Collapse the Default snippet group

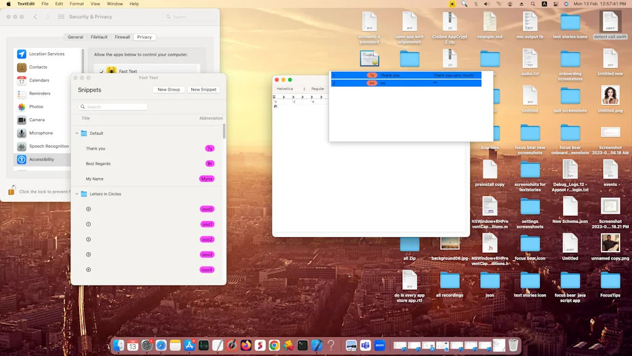77,133
